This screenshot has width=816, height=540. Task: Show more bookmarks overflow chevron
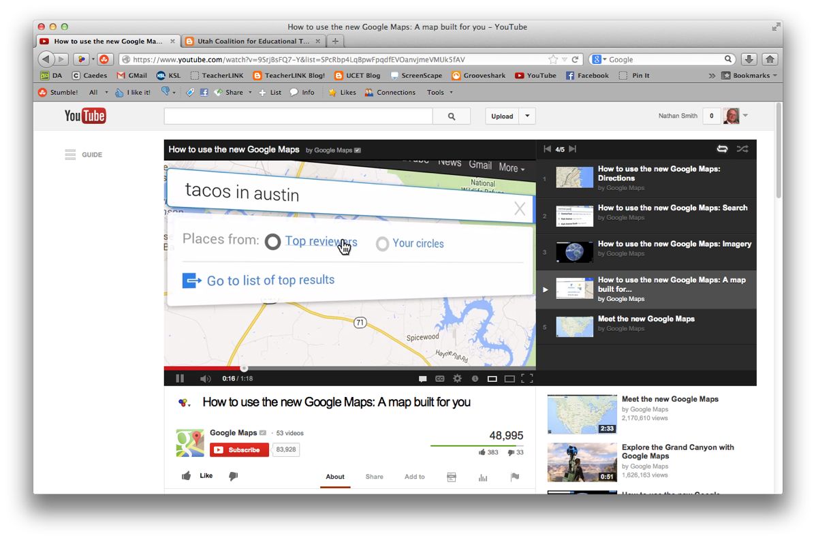click(711, 76)
